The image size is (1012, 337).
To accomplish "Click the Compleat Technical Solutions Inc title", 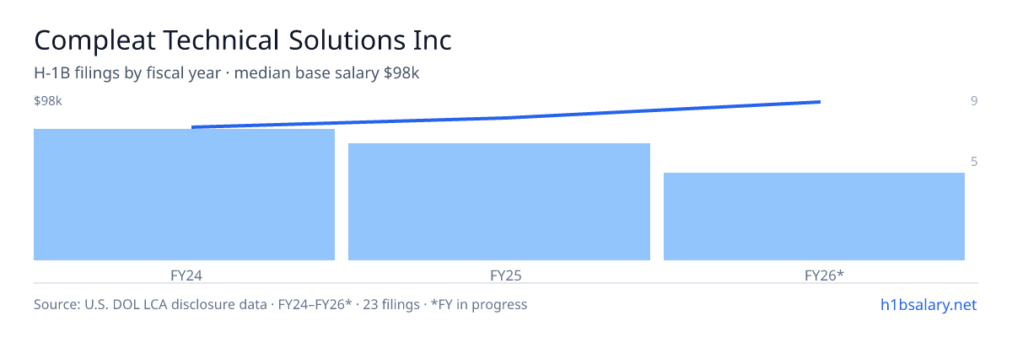I will pos(243,40).
